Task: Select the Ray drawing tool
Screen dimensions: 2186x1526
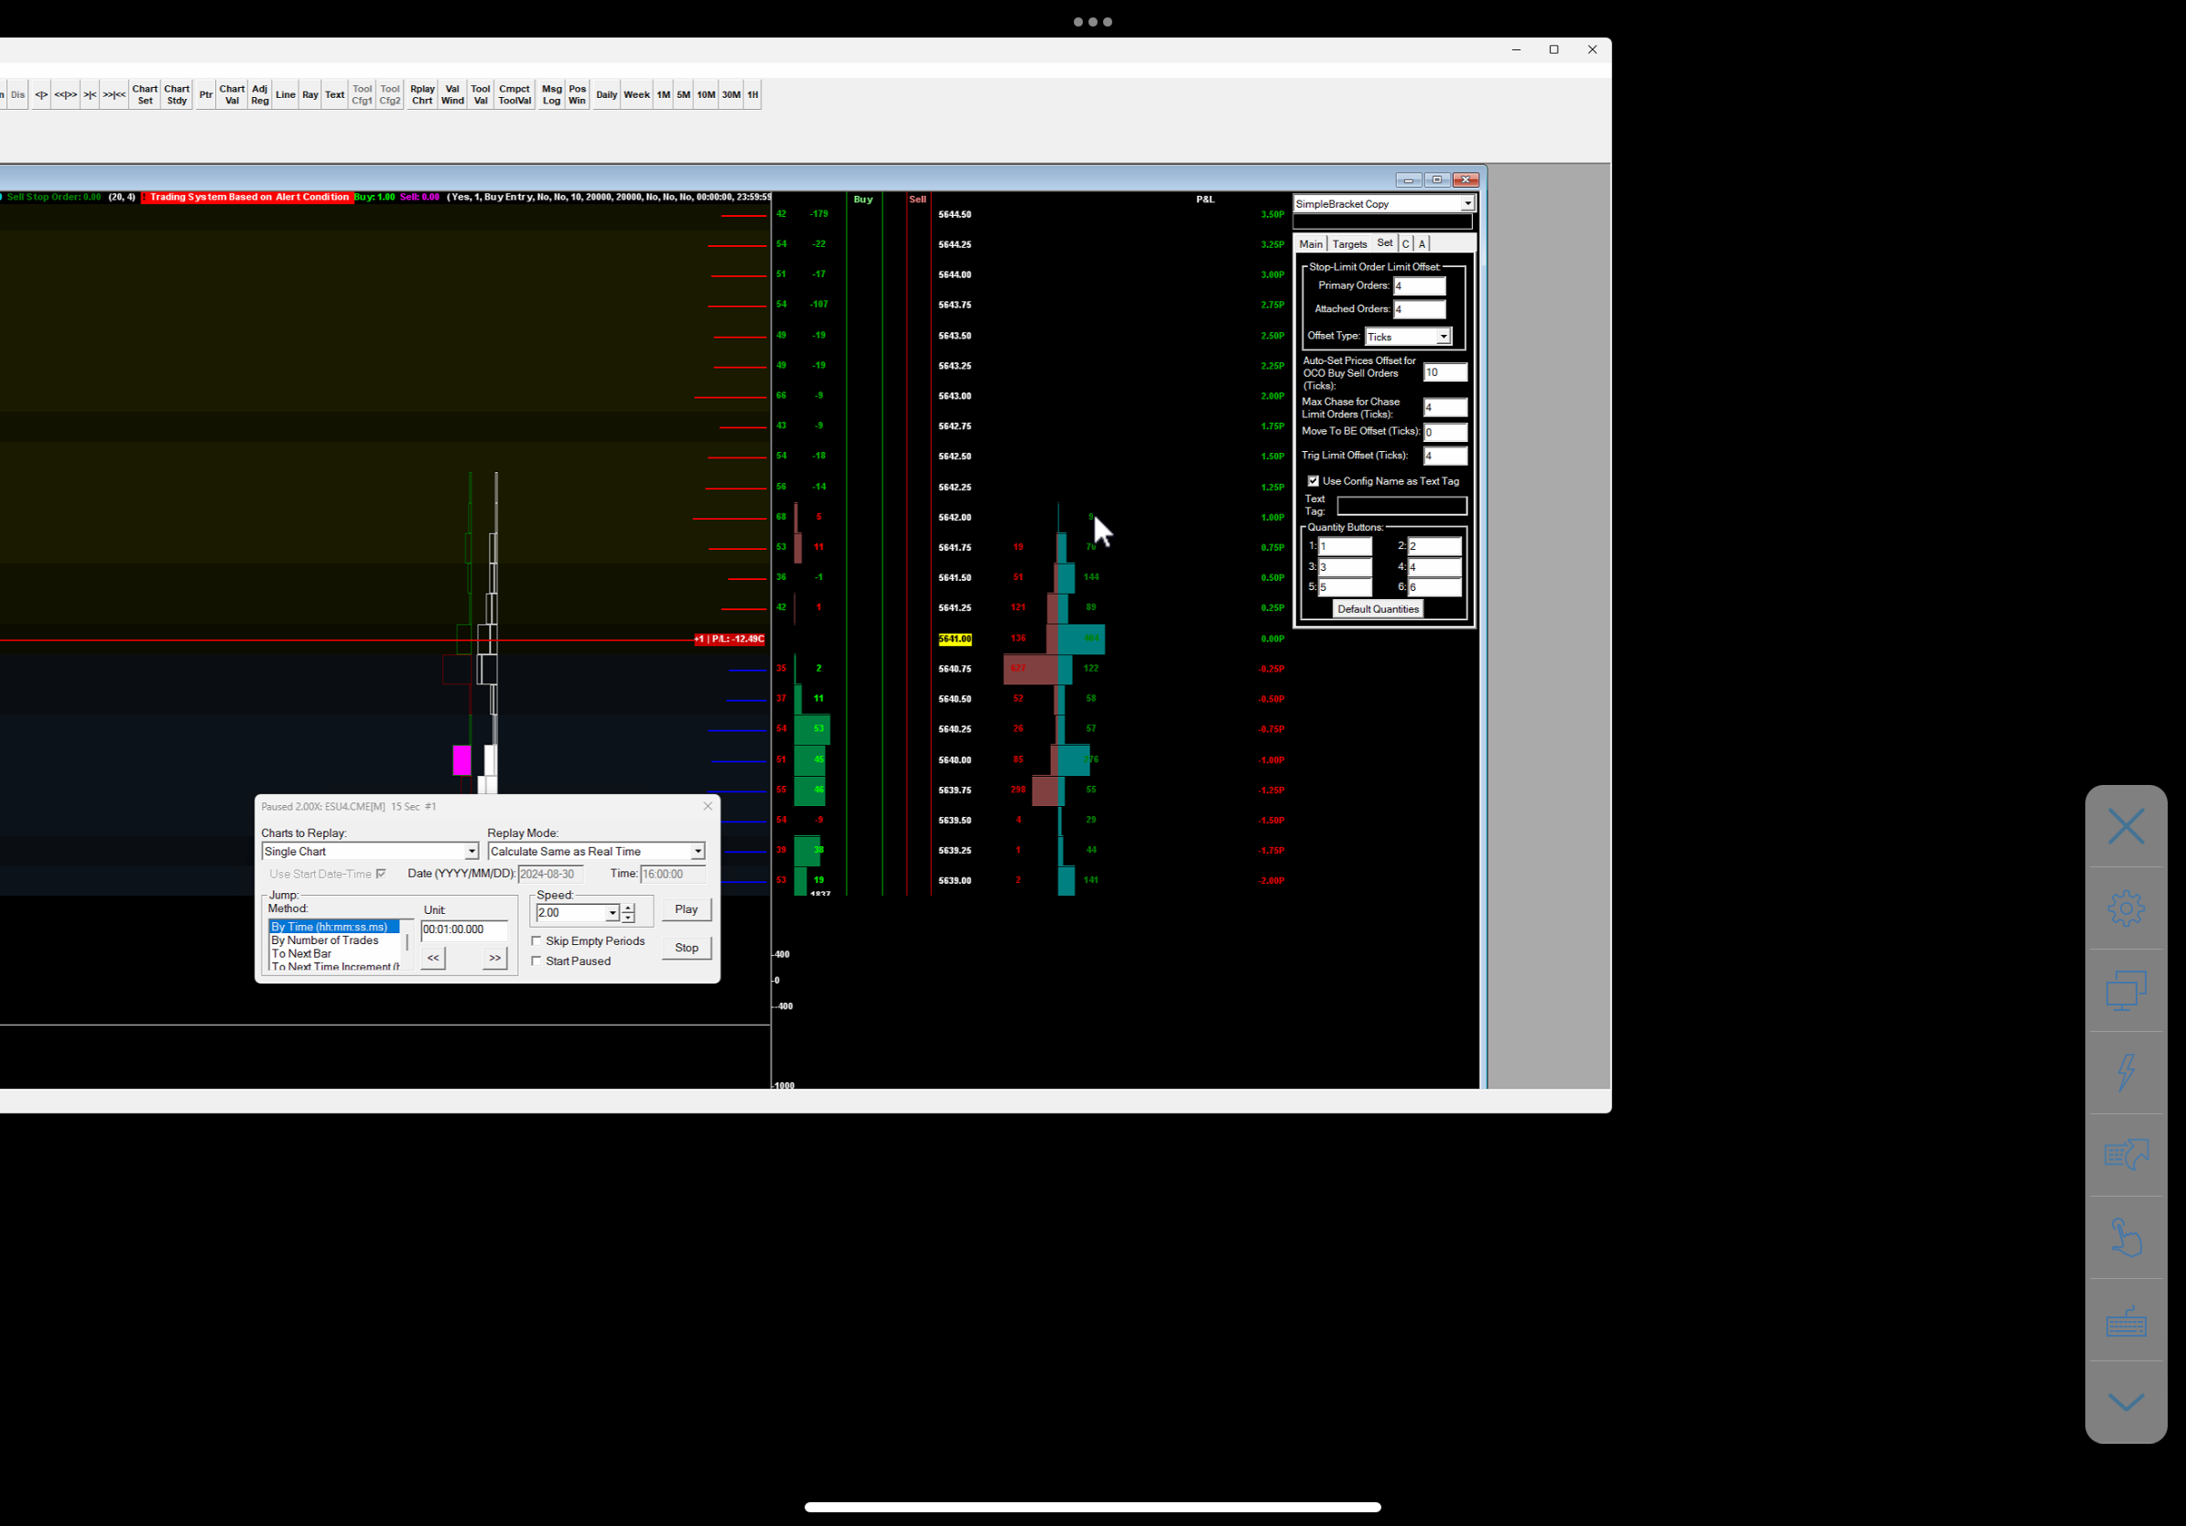Action: 309,94
